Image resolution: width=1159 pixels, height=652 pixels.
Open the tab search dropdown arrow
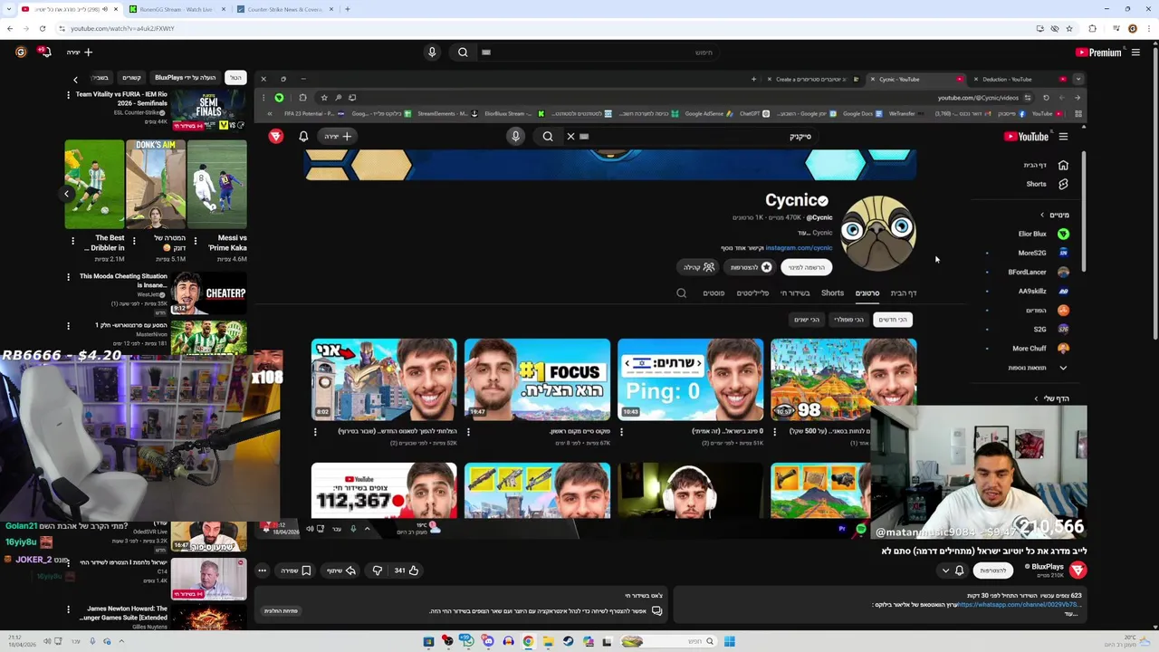(9, 9)
